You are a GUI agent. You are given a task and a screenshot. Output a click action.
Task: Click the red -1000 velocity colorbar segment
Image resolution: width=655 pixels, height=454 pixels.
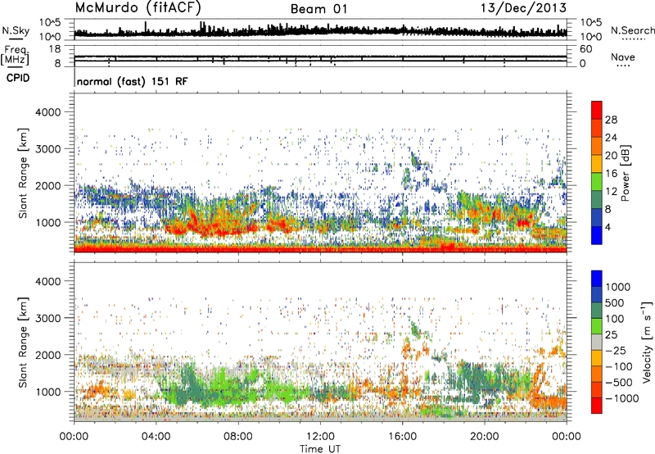[597, 406]
